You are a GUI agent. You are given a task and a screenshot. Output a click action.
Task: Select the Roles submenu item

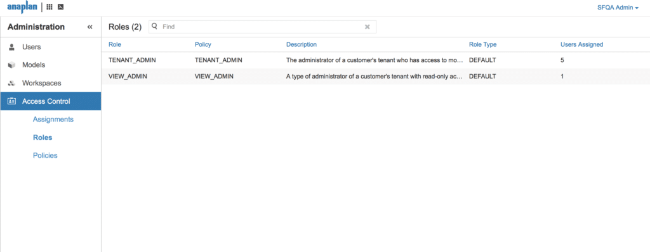pyautogui.click(x=43, y=137)
